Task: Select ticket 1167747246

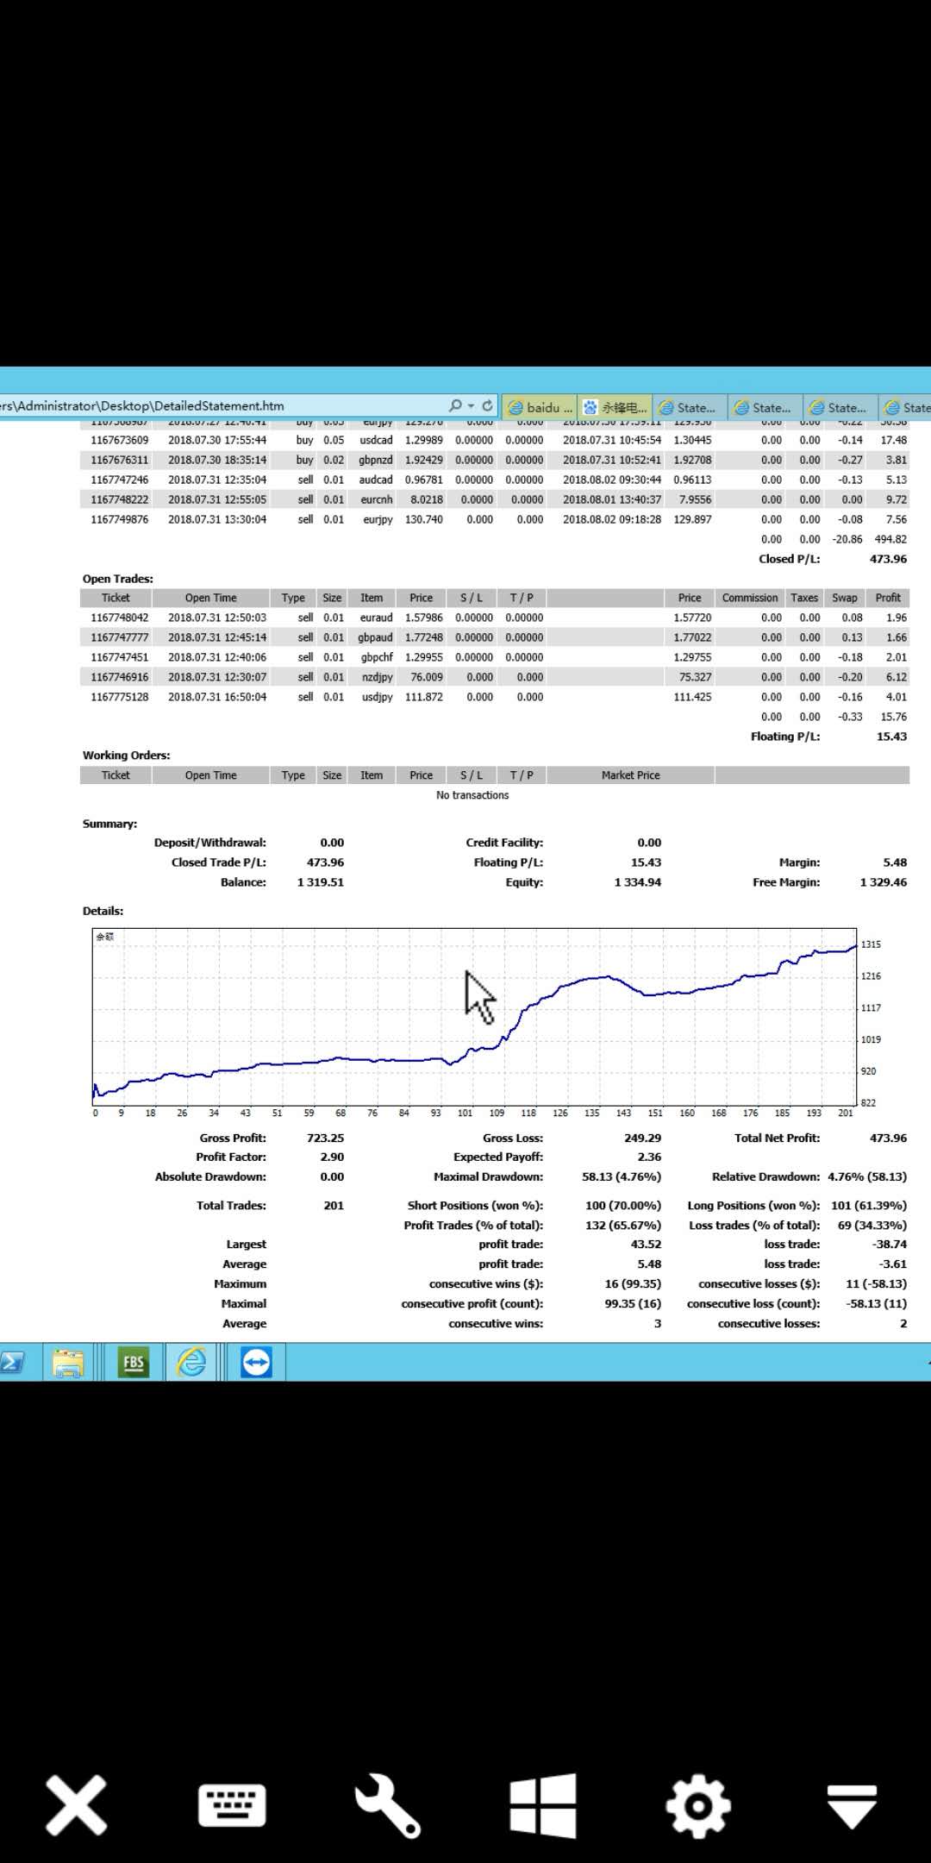Action: [120, 480]
